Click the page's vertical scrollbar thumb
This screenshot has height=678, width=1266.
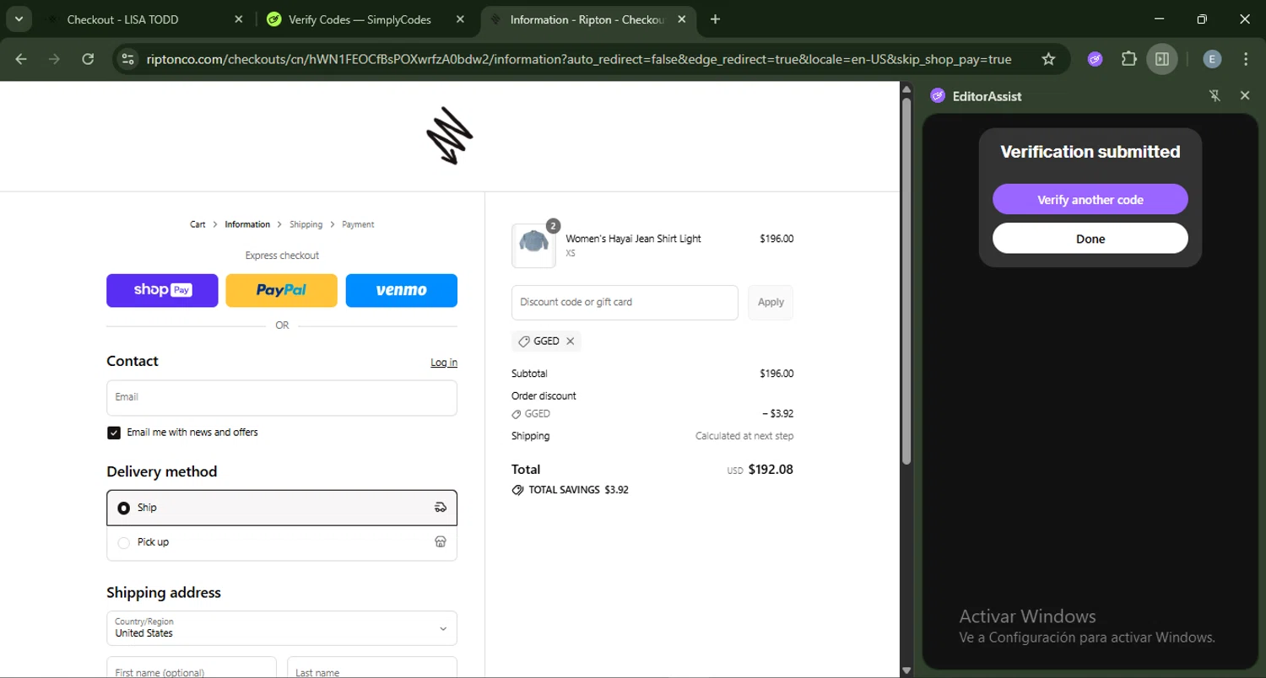(x=906, y=280)
